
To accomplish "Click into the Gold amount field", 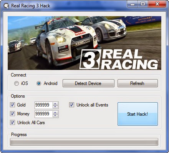I will click(x=43, y=105).
